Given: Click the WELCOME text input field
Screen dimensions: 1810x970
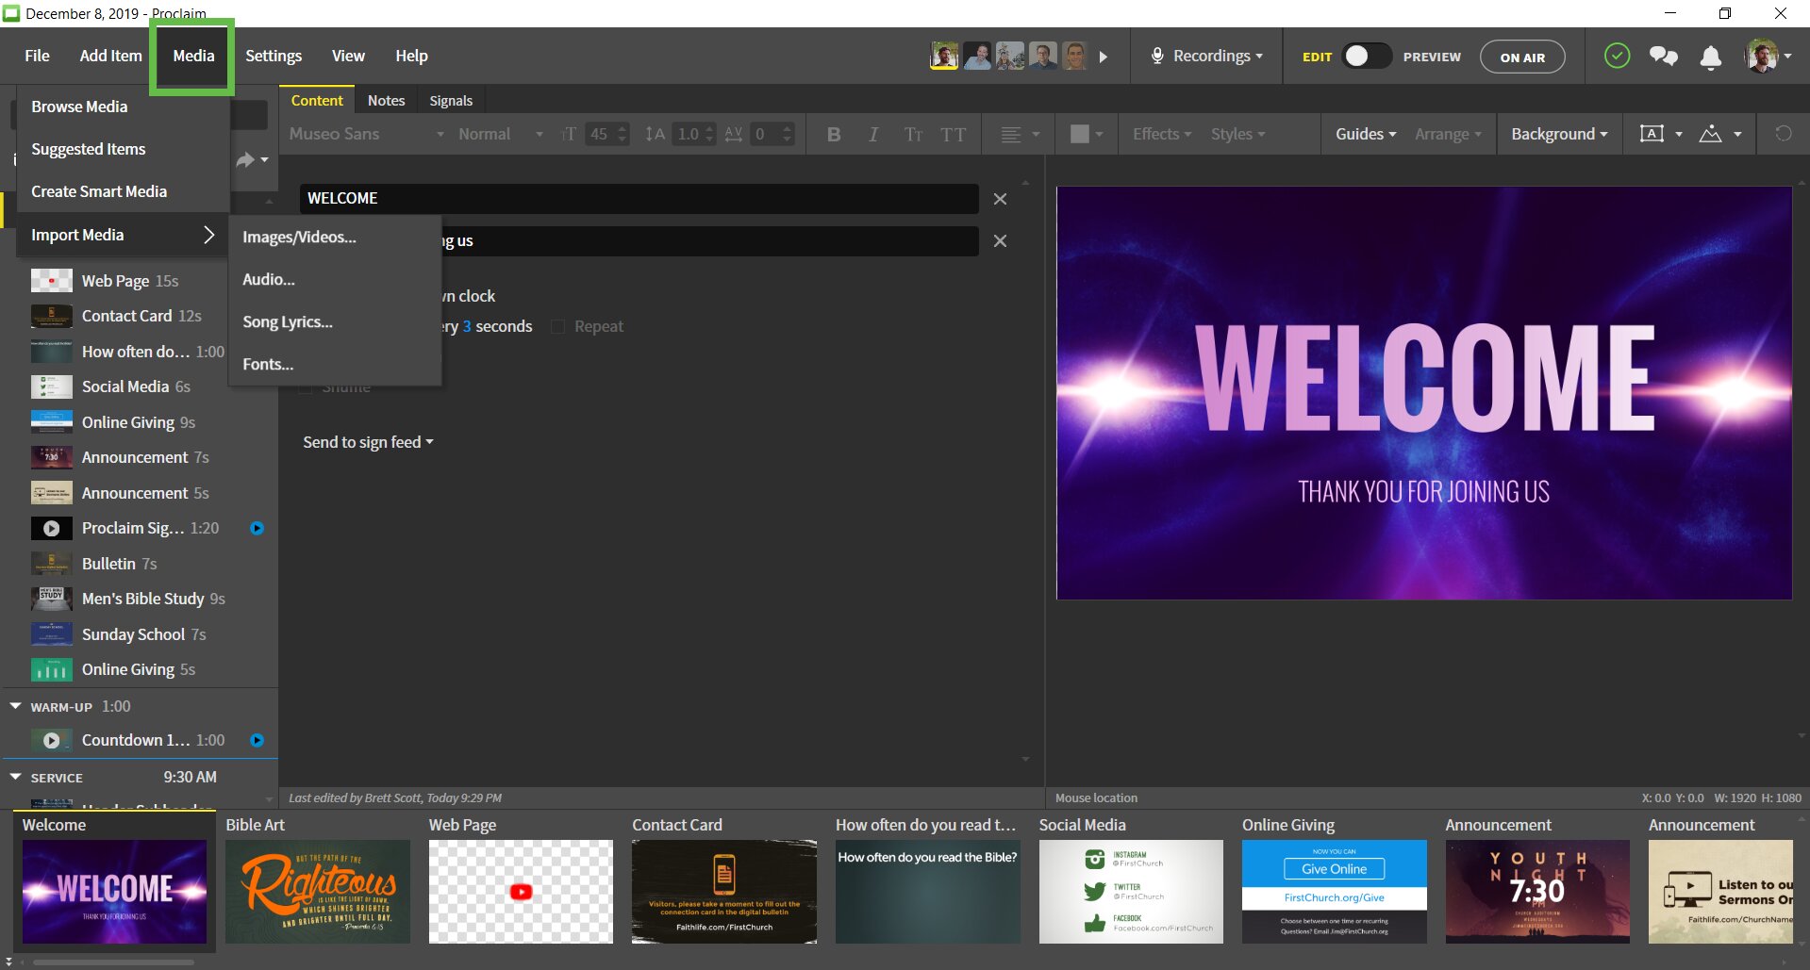Looking at the screenshot, I should pyautogui.click(x=639, y=199).
